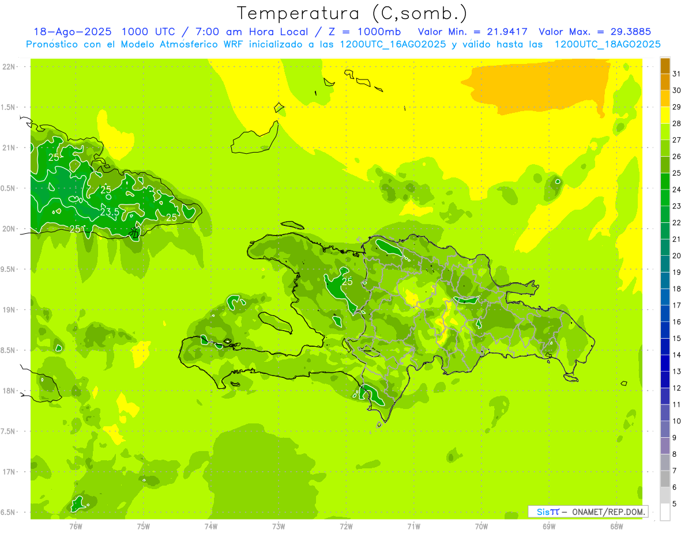Pick the green legend swatch between 24 and 25
Screen dimensions: 692x534
pos(665,181)
